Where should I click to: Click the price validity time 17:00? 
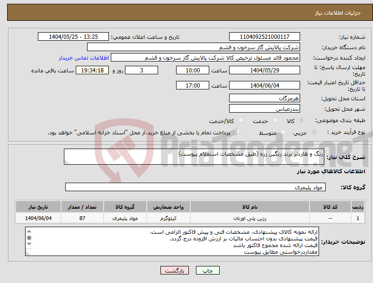[193, 85]
